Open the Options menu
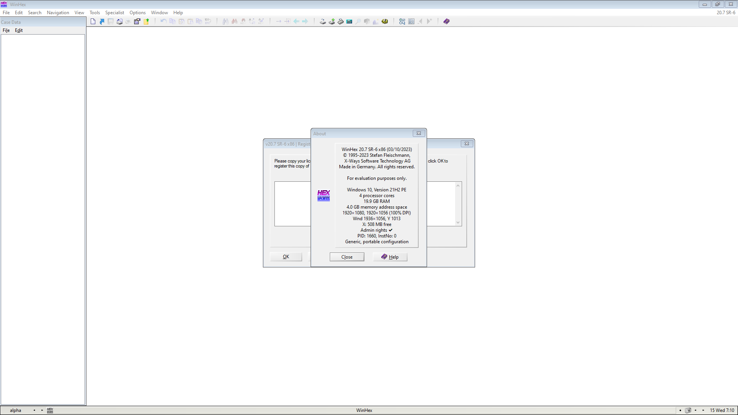 tap(138, 13)
